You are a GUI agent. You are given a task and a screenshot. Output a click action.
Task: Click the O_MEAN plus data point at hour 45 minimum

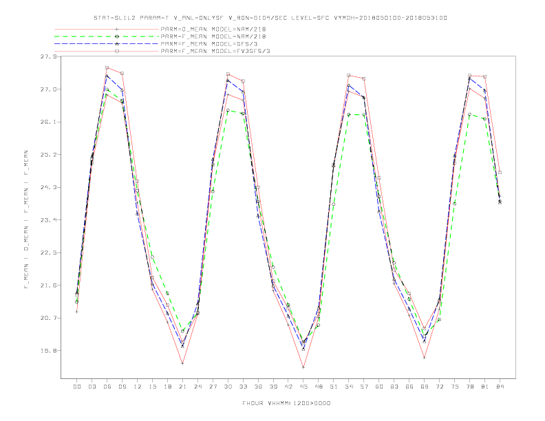pyautogui.click(x=303, y=367)
